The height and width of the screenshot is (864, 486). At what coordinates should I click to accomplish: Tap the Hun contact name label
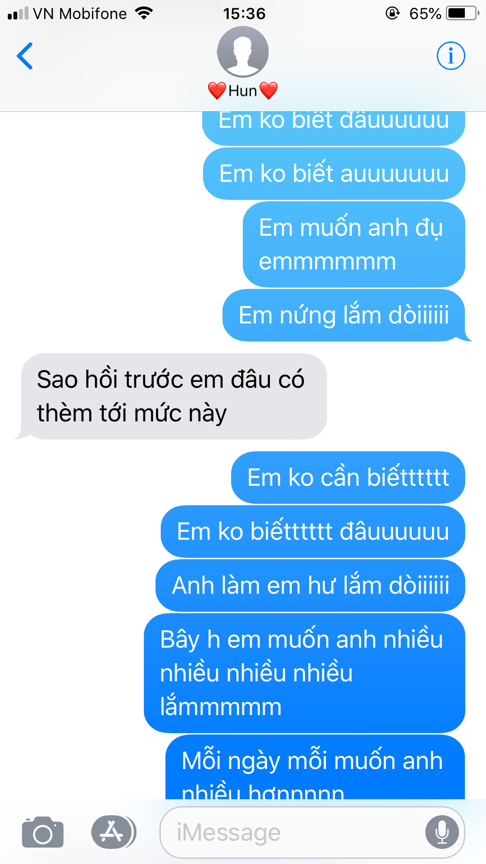click(x=242, y=91)
